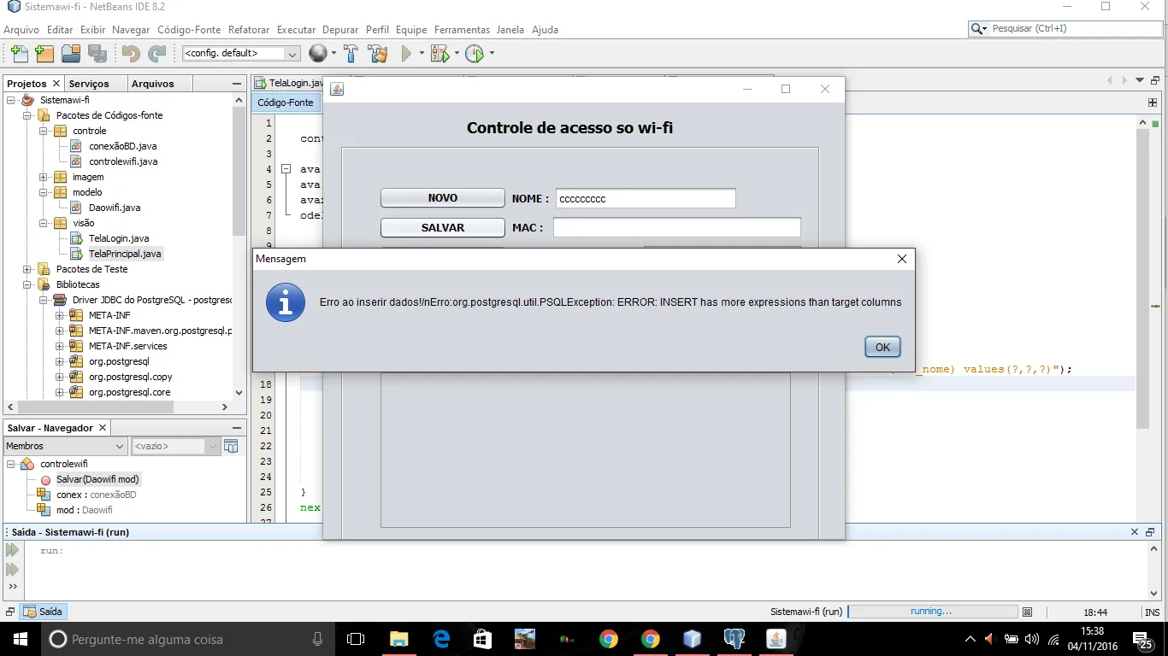This screenshot has height=656, width=1168.
Task: Click the globe browser toolbar icon
Action: pyautogui.click(x=318, y=53)
